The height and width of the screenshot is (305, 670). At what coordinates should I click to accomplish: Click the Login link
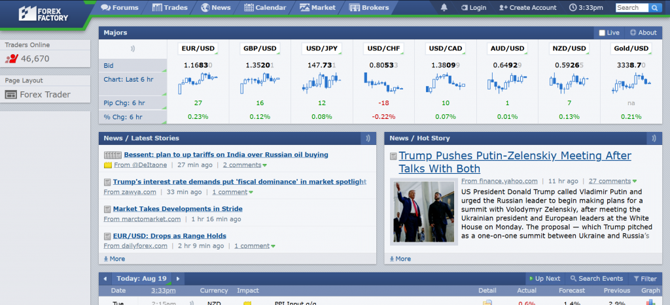pyautogui.click(x=474, y=7)
